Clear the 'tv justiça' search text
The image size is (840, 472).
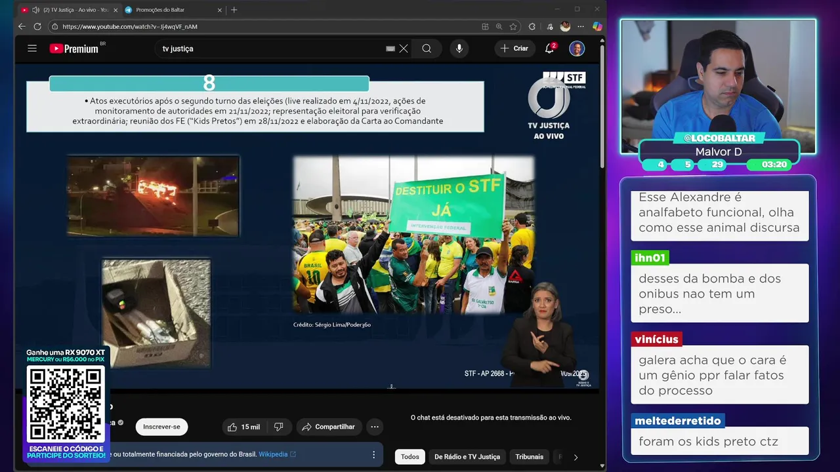pyautogui.click(x=404, y=49)
